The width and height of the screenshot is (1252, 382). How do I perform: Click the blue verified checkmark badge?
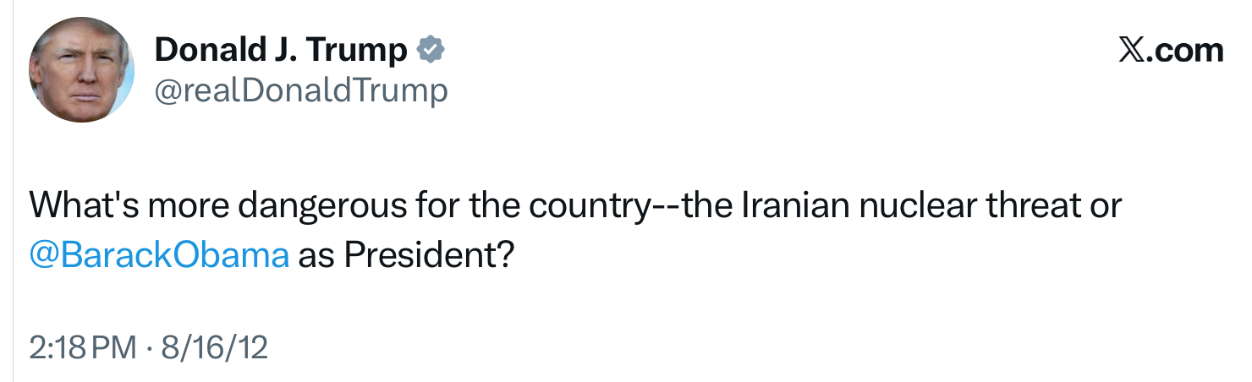coord(431,52)
